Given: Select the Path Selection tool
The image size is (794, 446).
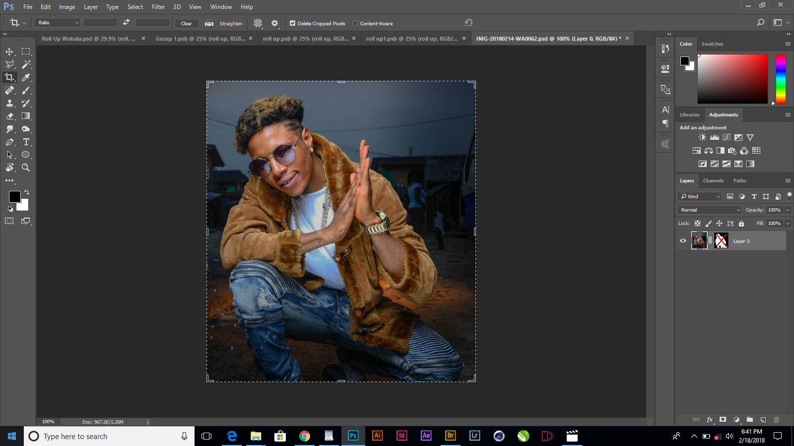Looking at the screenshot, I should pos(9,155).
